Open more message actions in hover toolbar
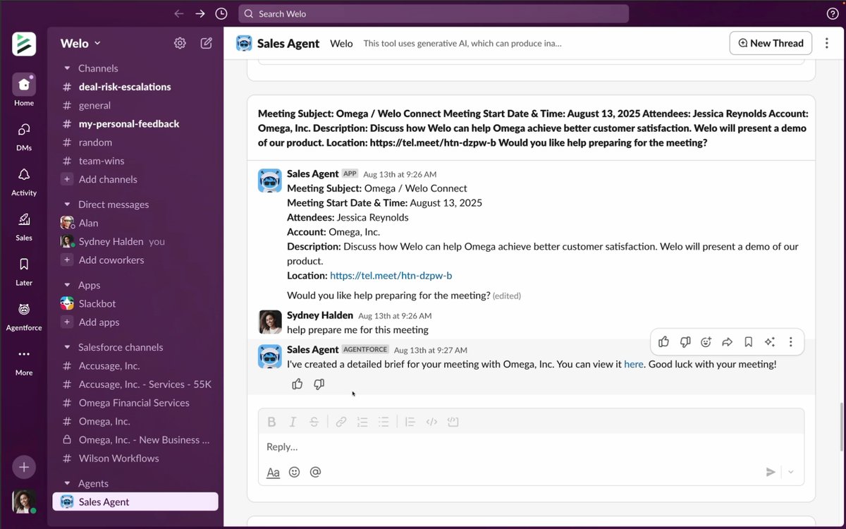This screenshot has width=846, height=529. tap(790, 342)
